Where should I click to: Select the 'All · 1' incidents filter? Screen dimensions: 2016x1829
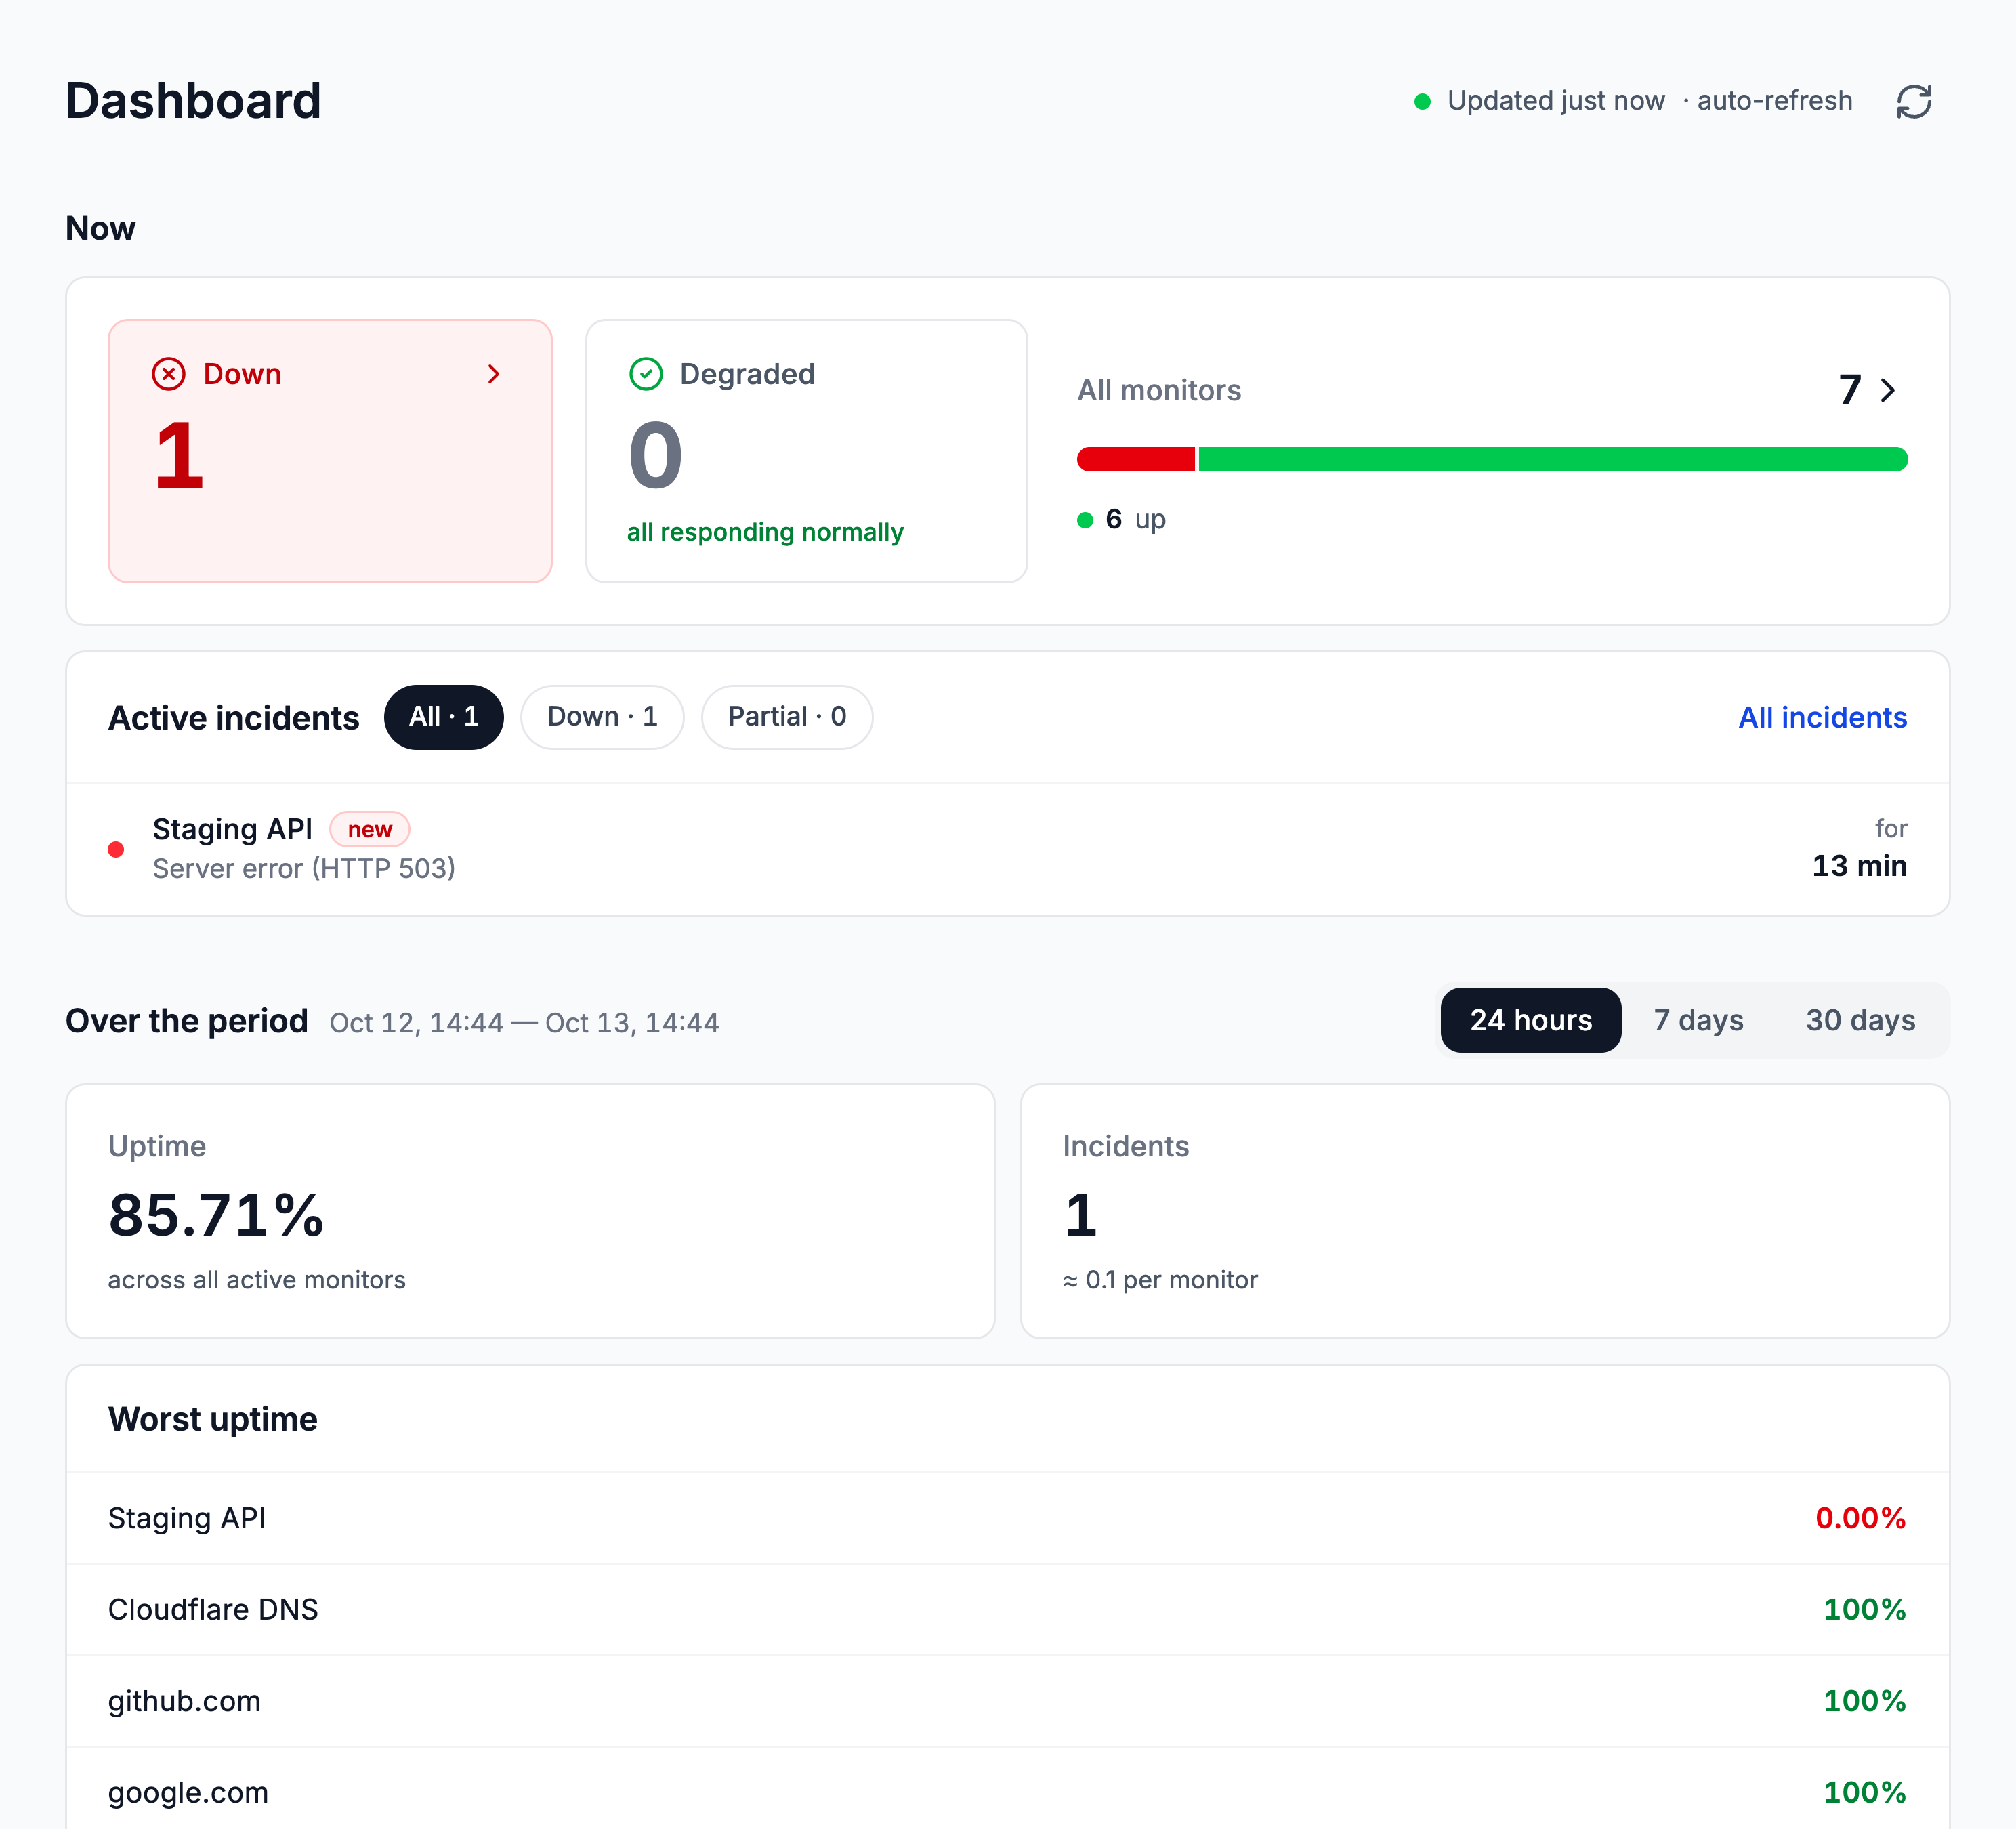[x=443, y=717]
